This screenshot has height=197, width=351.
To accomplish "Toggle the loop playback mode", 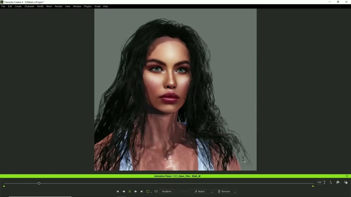I will (148, 191).
